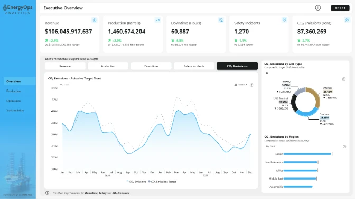Click the Production value 1,460,674,204
Screen dimensions: 355x199
(x=127, y=32)
